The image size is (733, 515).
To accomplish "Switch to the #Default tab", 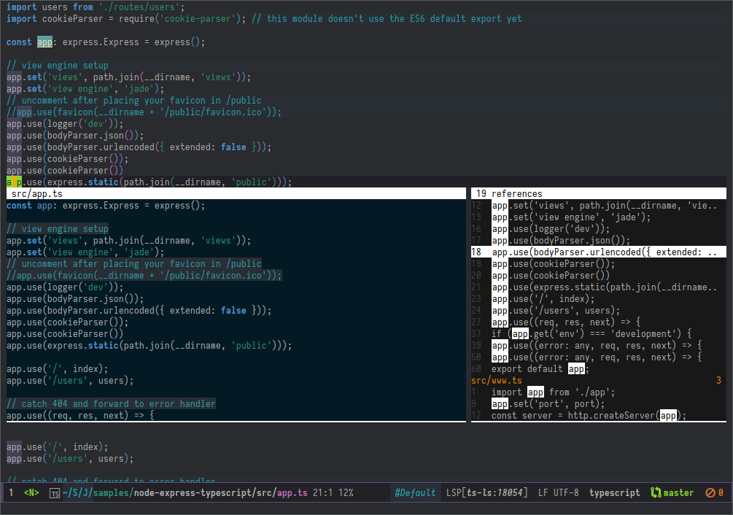I will (x=415, y=492).
